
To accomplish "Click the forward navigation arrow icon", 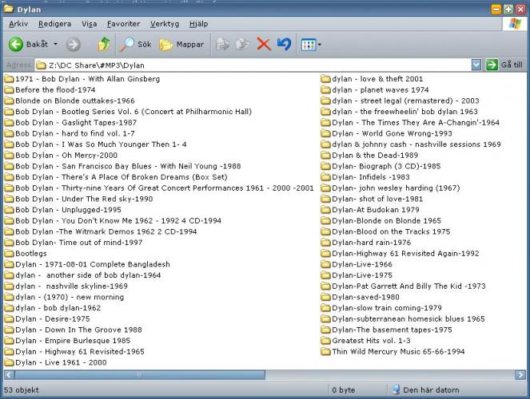I will (x=73, y=45).
